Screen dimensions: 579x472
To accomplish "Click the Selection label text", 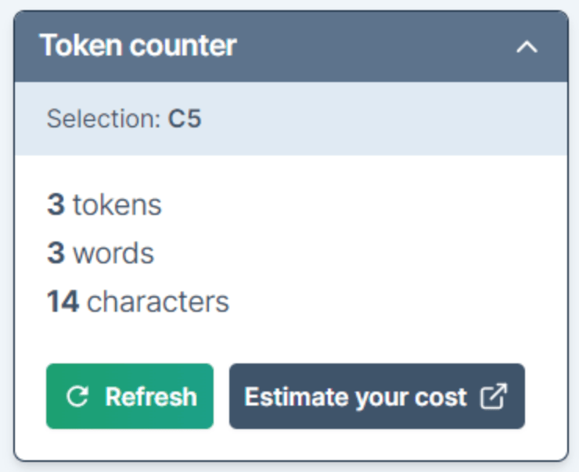I will [x=104, y=119].
